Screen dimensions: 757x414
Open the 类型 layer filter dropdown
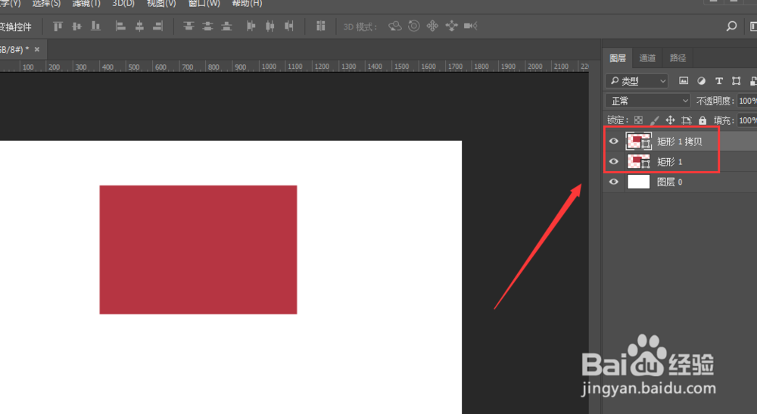(637, 81)
